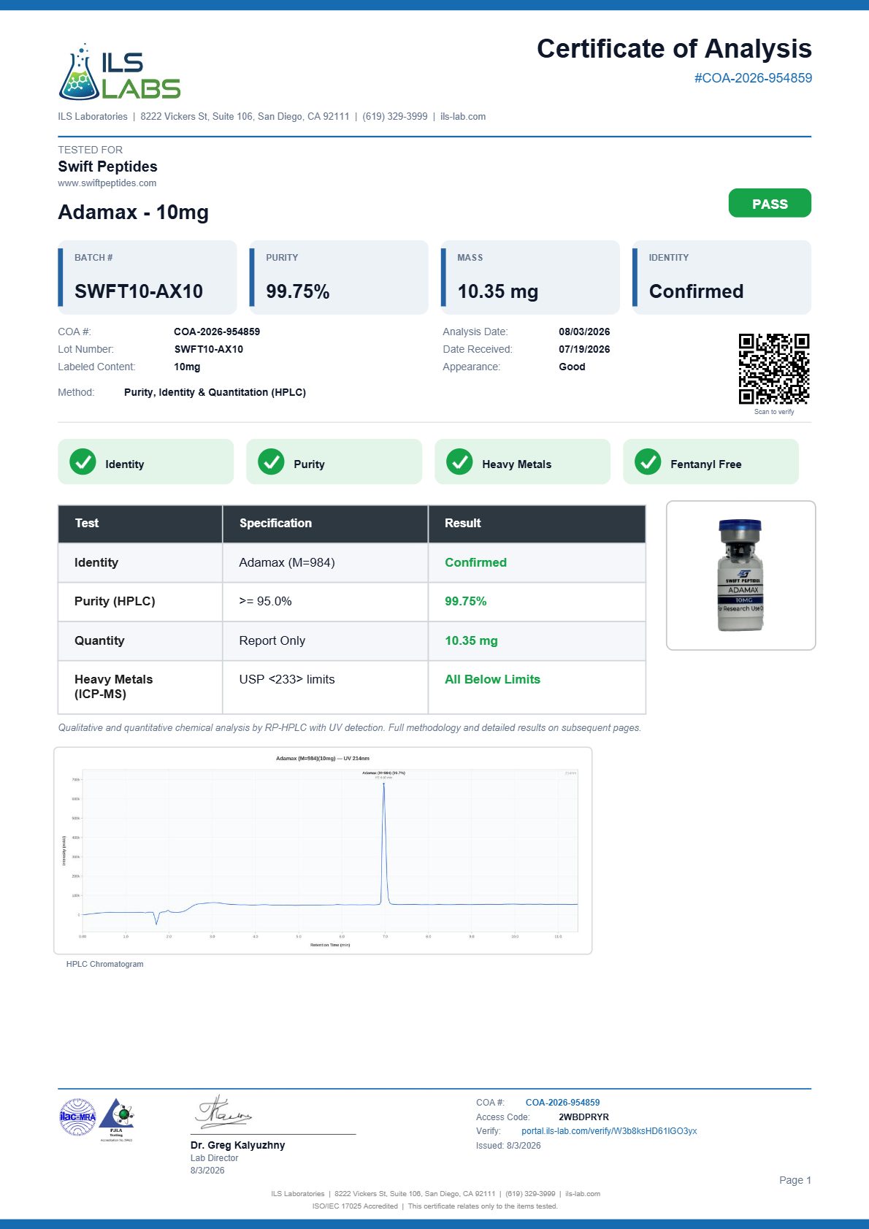
Task: Click the 'Specification' column header
Action: coord(325,524)
